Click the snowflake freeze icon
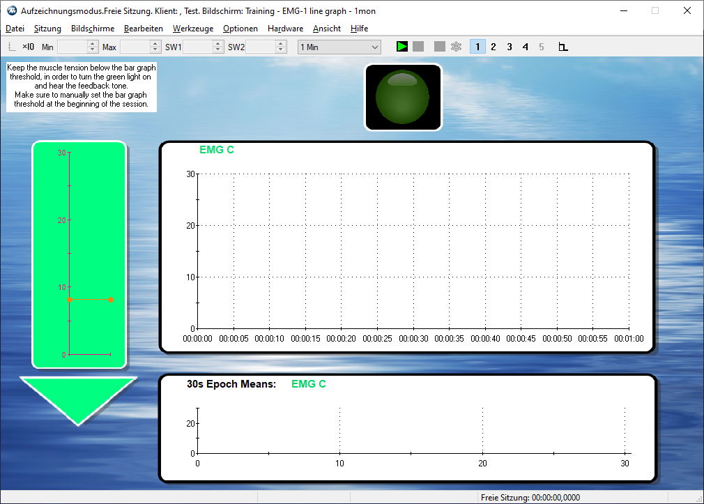The image size is (704, 504). (456, 47)
